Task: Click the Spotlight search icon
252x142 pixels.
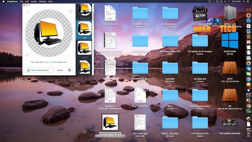Action: [244, 2]
